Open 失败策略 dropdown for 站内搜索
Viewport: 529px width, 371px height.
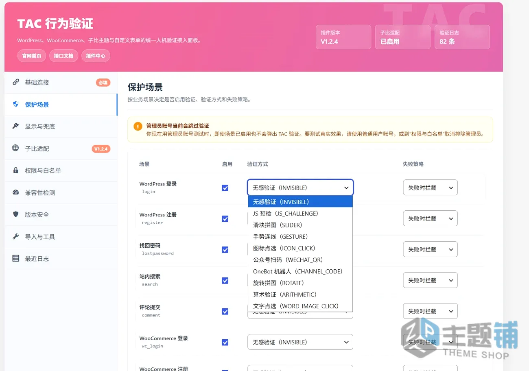(431, 280)
